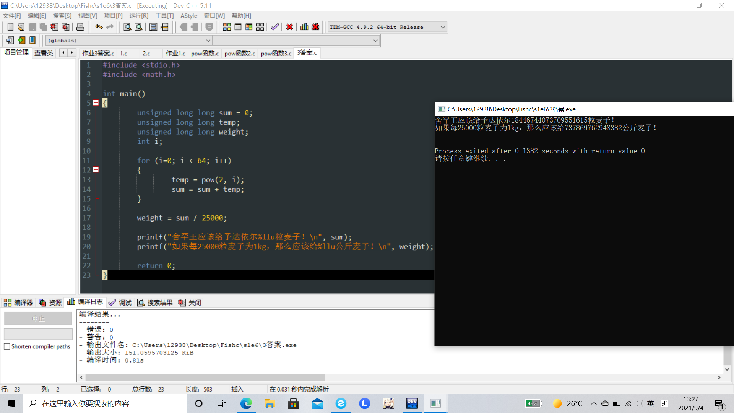
Task: Click the Windows search box on taskbar
Action: (106, 403)
